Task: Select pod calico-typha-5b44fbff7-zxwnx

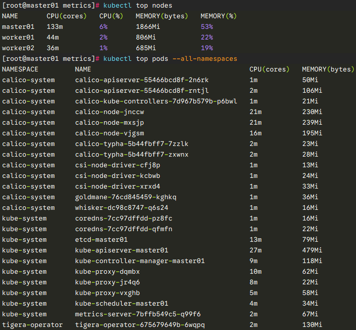Action: pyautogui.click(x=132, y=155)
